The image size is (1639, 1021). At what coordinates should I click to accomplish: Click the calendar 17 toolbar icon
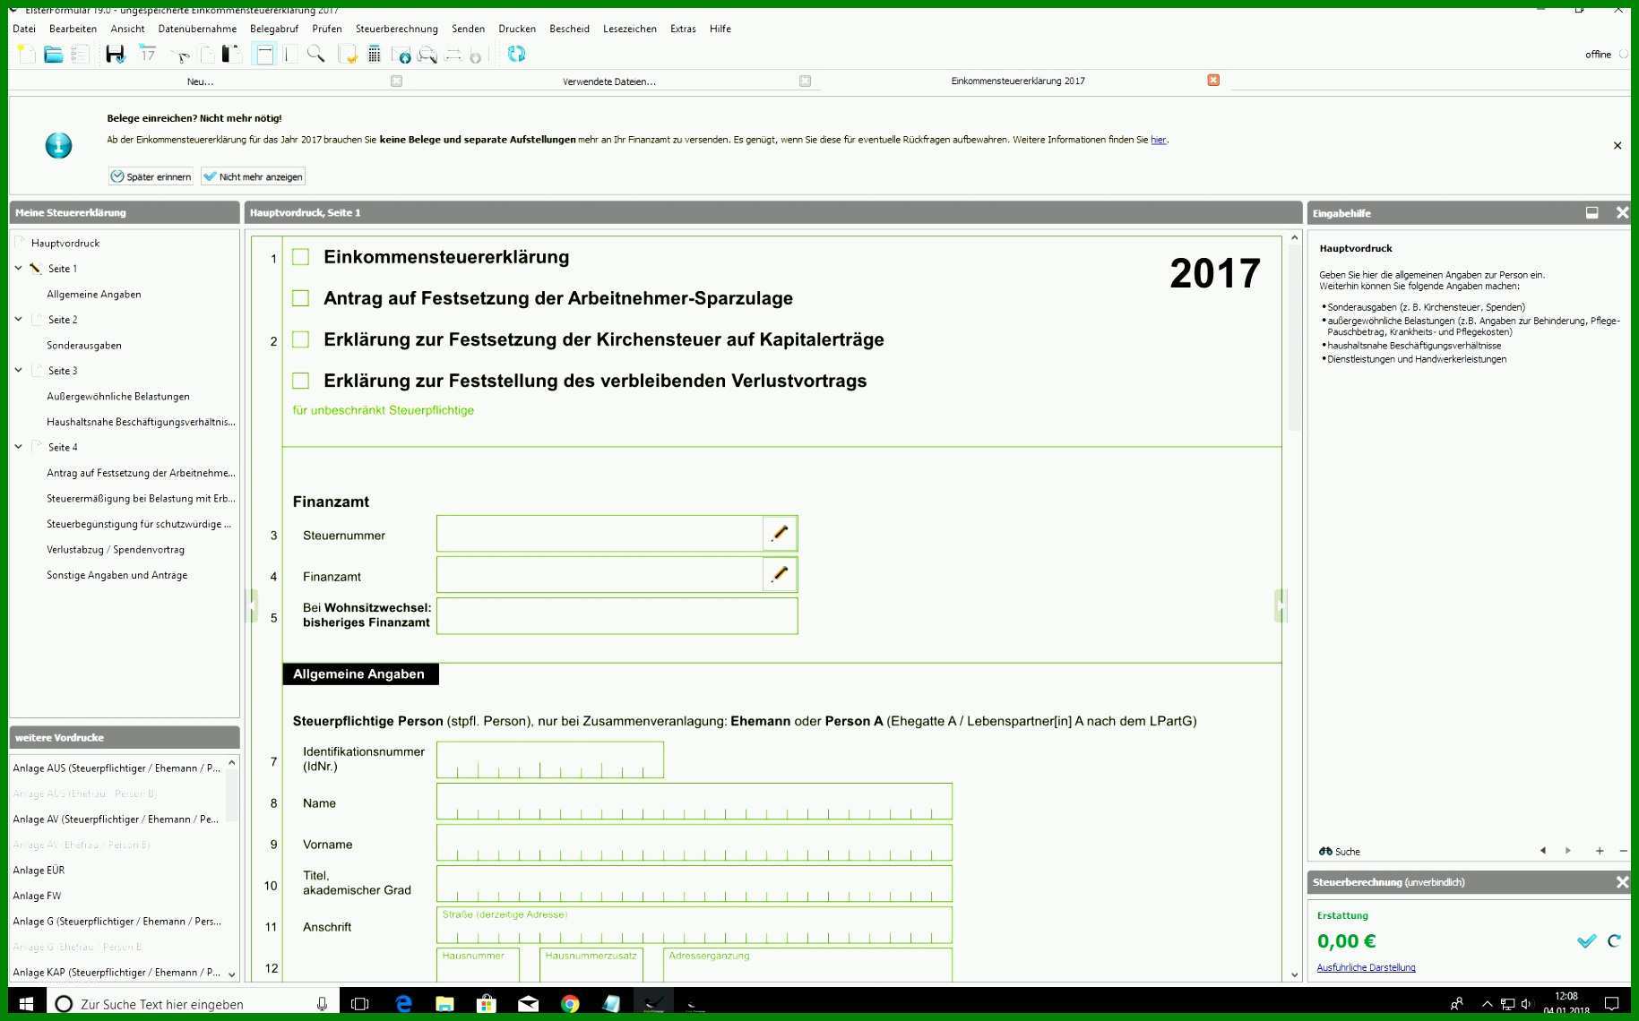(148, 55)
